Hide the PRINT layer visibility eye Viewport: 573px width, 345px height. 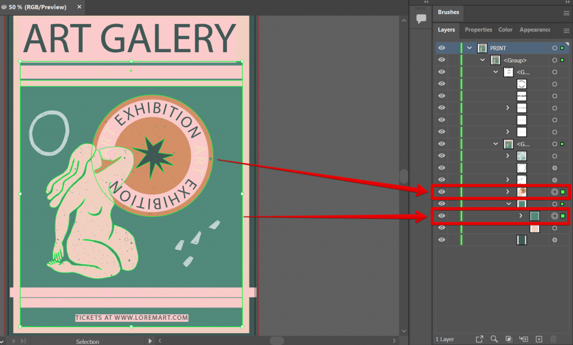pyautogui.click(x=442, y=48)
